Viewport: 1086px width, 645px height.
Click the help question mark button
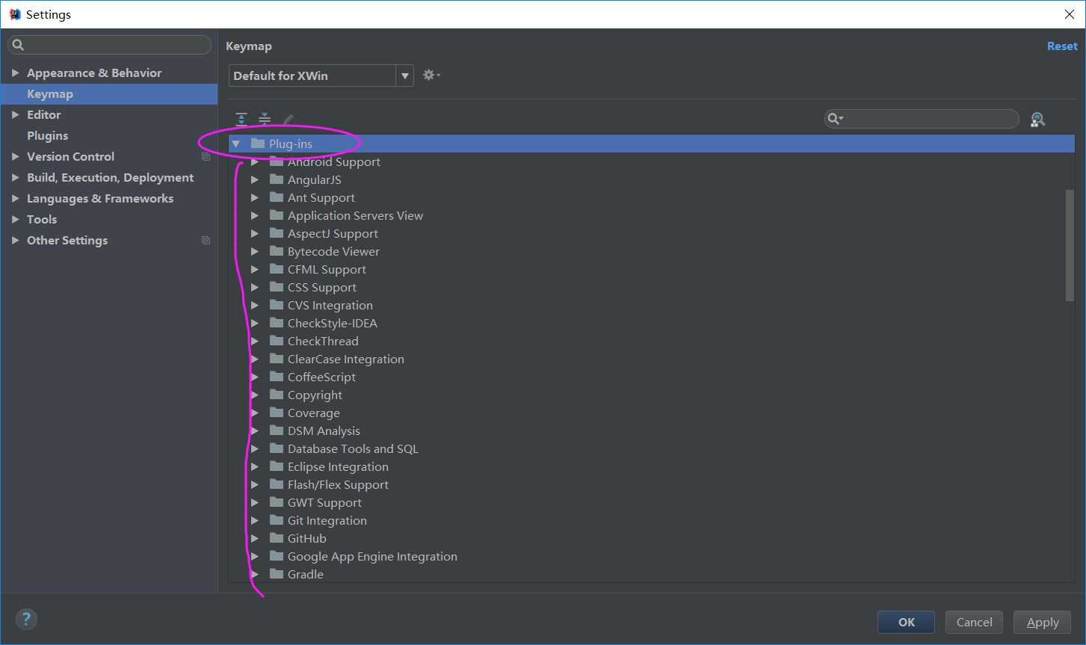point(26,619)
